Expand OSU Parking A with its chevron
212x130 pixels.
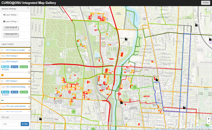pos(29,56)
